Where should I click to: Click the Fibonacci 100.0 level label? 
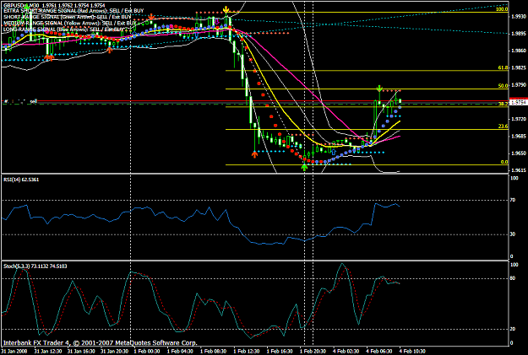(x=502, y=9)
